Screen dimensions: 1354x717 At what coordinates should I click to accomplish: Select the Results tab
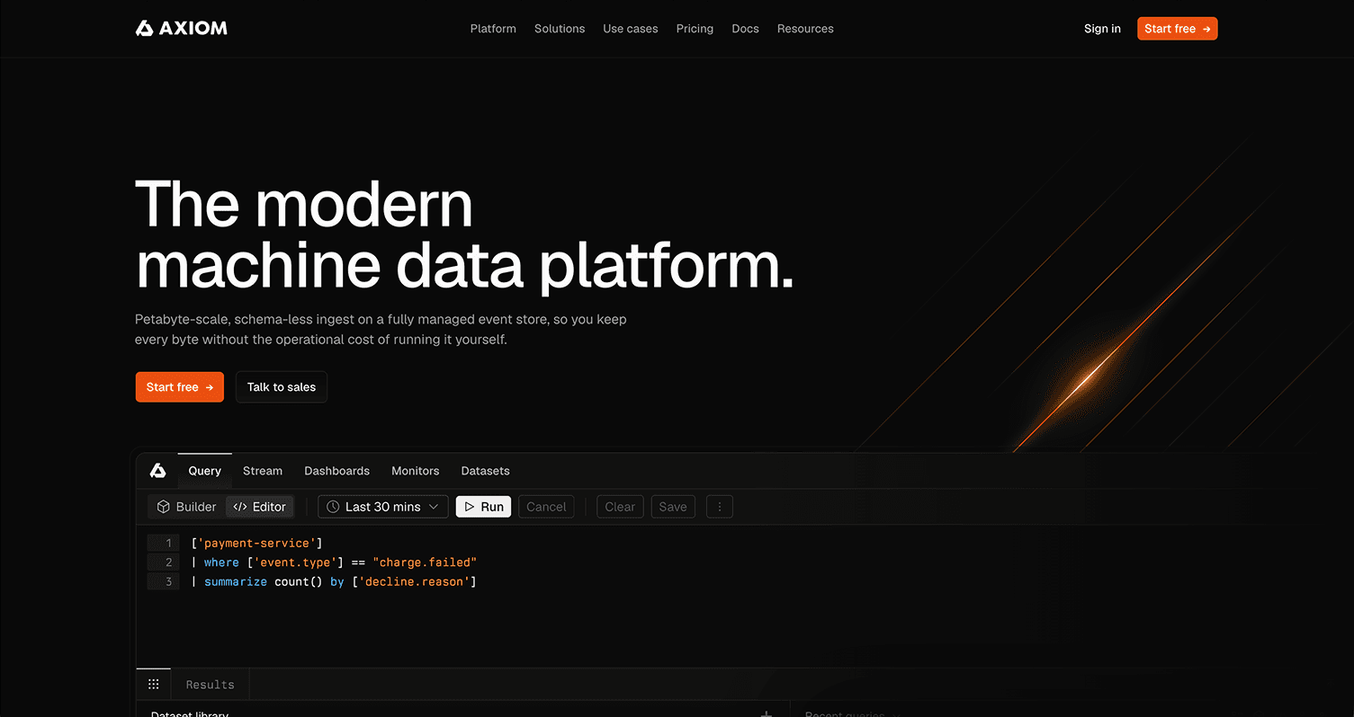210,685
